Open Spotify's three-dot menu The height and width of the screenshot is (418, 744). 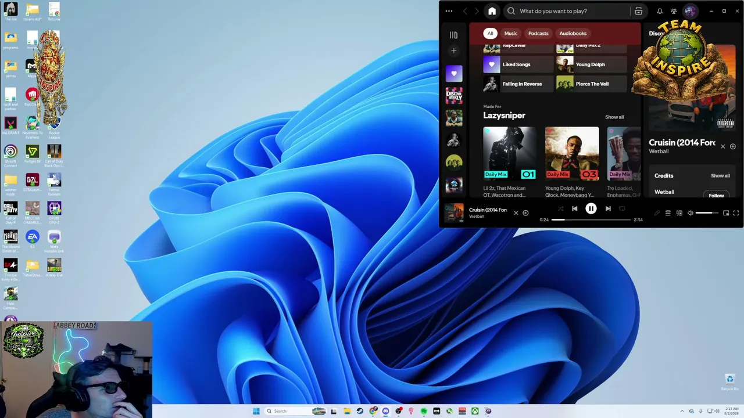pyautogui.click(x=449, y=11)
